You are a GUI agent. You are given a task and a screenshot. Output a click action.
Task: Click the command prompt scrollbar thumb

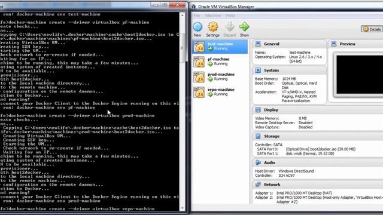(182, 48)
